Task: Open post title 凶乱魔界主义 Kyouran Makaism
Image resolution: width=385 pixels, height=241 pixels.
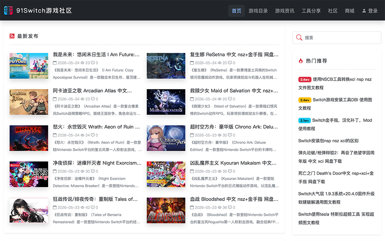Action: coord(233,163)
